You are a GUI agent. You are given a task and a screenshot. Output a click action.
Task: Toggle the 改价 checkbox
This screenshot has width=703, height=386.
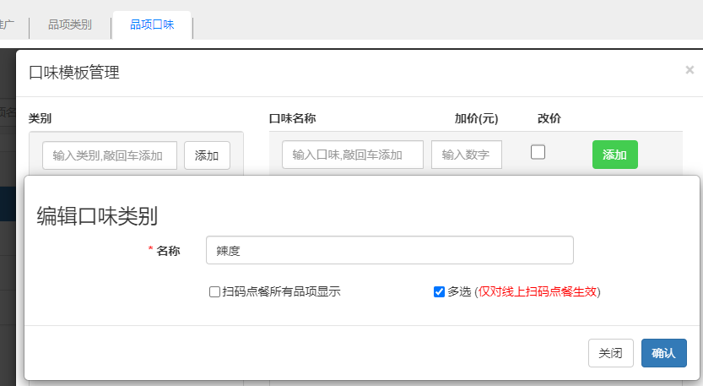point(538,152)
